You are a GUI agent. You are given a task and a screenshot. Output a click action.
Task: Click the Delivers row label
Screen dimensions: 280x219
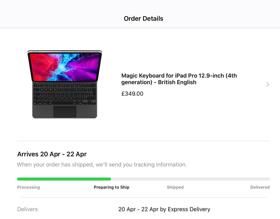coord(27,209)
